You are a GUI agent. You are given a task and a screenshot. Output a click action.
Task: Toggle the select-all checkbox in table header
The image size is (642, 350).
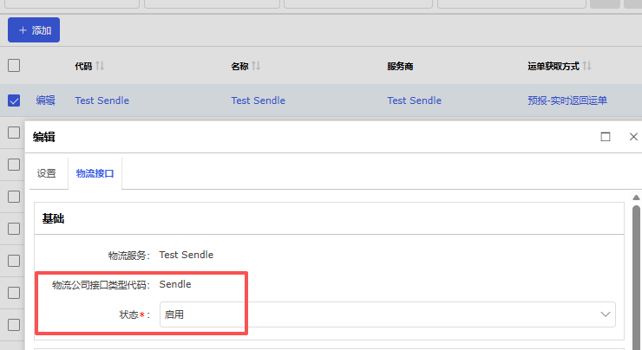(x=14, y=66)
